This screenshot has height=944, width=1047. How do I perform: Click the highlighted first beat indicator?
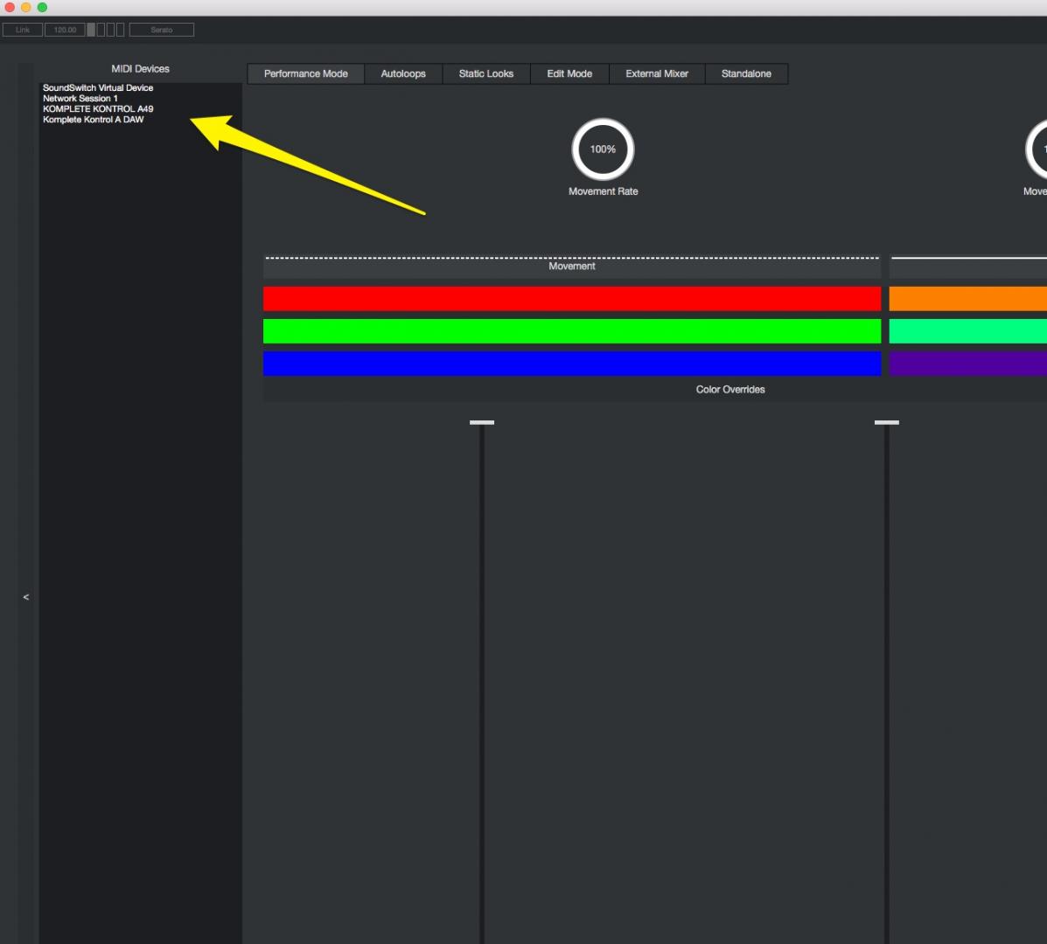[x=91, y=30]
